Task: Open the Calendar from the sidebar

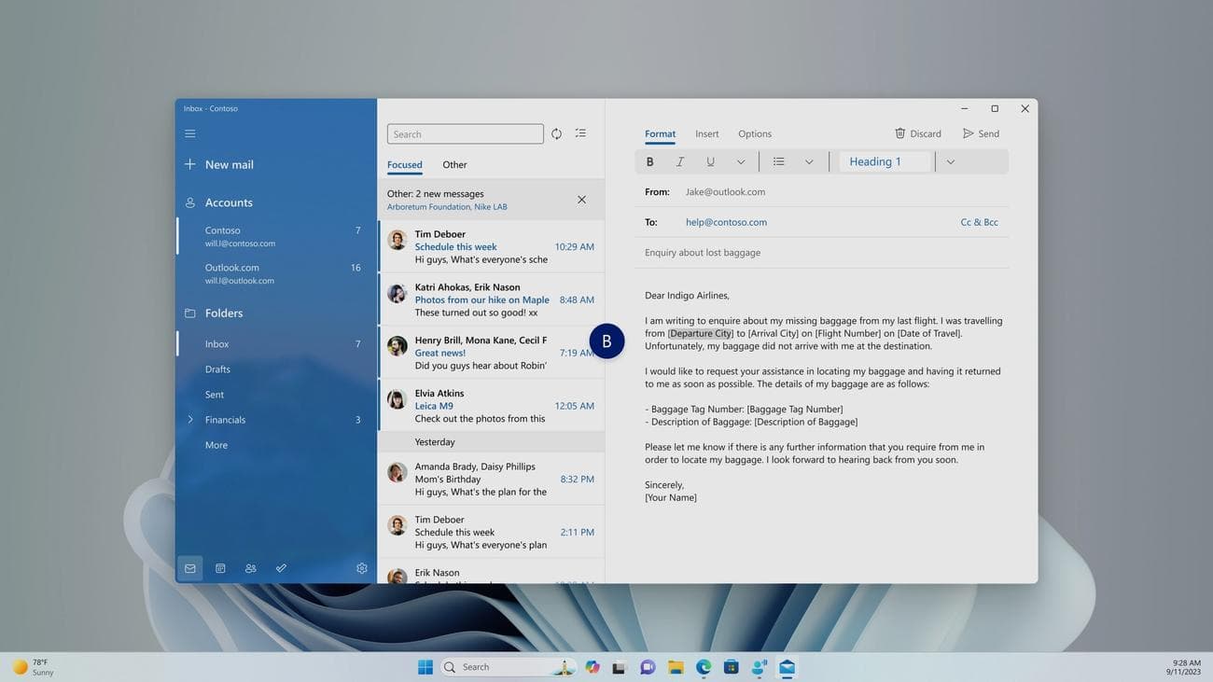Action: click(x=220, y=568)
